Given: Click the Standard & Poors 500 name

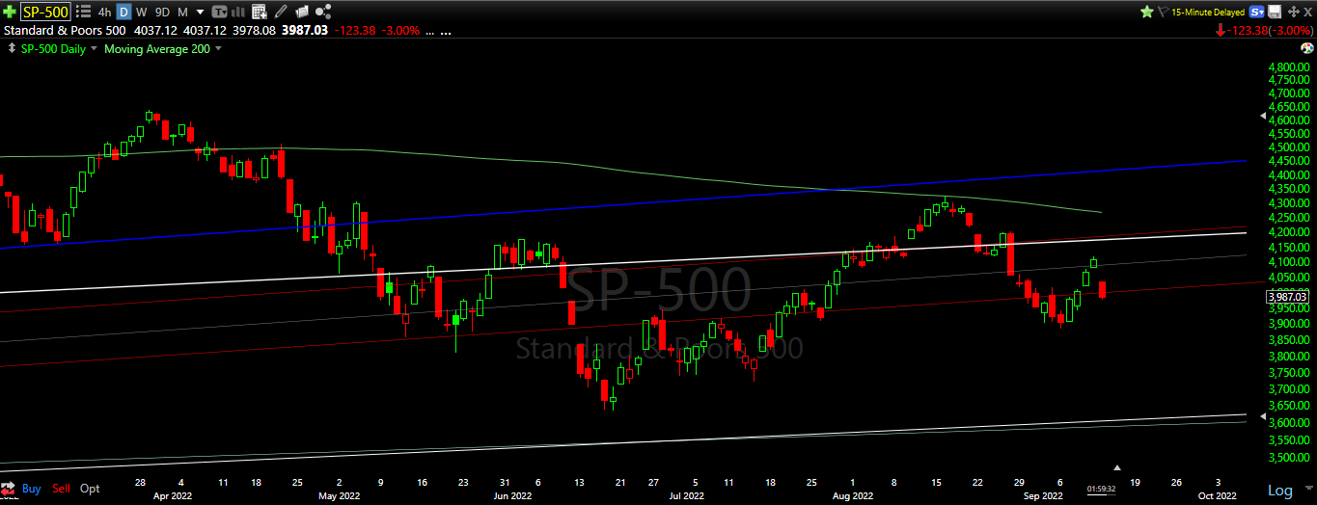Looking at the screenshot, I should click(64, 30).
